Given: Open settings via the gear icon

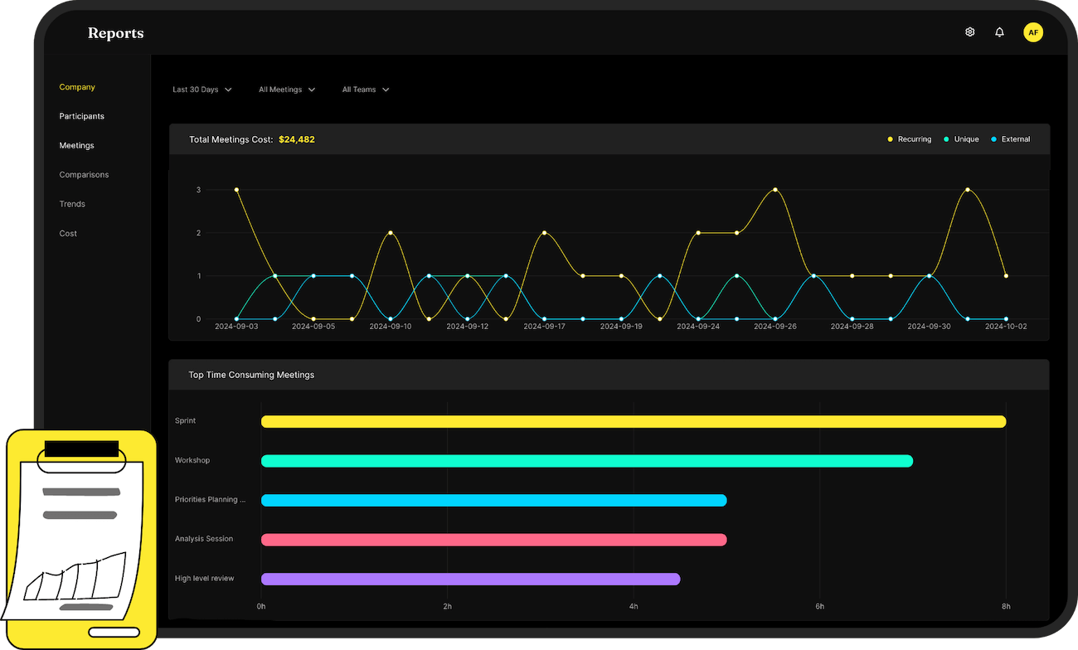Looking at the screenshot, I should pos(969,32).
